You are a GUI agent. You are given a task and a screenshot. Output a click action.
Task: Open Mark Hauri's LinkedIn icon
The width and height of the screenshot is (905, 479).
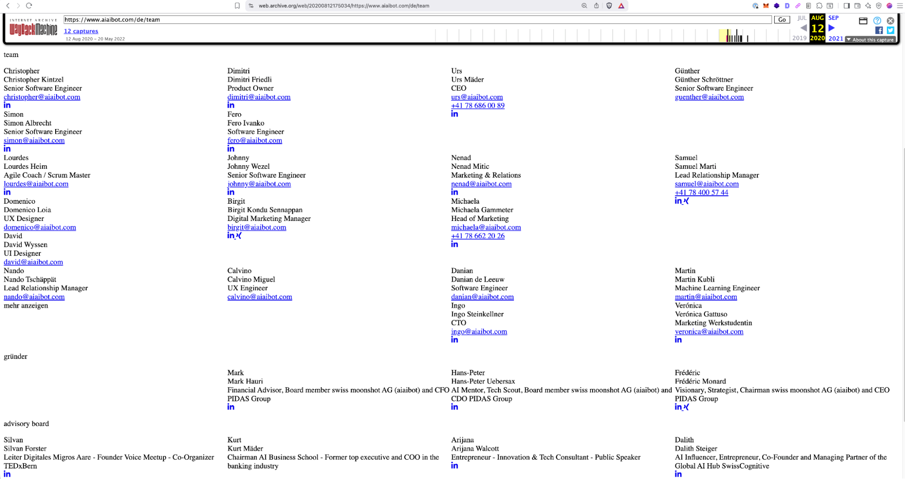(x=231, y=407)
